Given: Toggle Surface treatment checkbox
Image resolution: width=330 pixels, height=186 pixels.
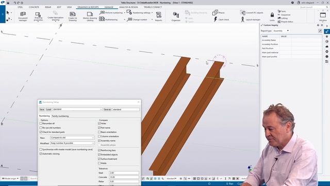Looking at the screenshot, I should (100, 159).
